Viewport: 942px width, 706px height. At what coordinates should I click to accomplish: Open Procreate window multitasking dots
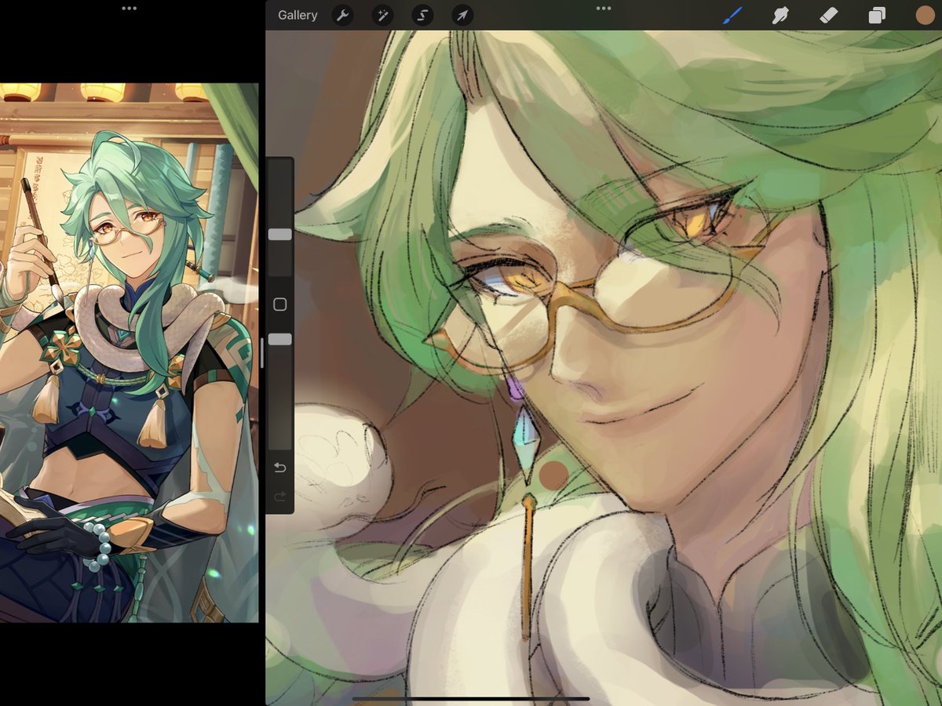pyautogui.click(x=603, y=8)
